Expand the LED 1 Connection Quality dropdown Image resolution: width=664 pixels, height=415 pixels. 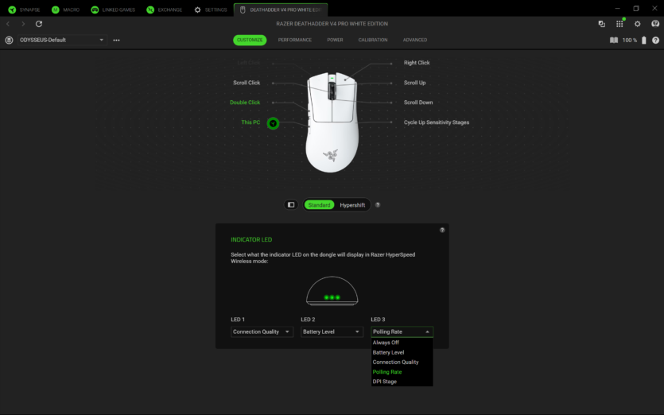[262, 332]
